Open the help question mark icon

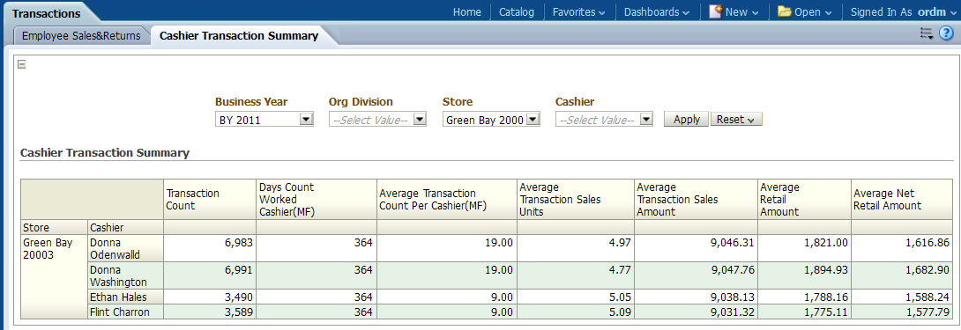946,33
